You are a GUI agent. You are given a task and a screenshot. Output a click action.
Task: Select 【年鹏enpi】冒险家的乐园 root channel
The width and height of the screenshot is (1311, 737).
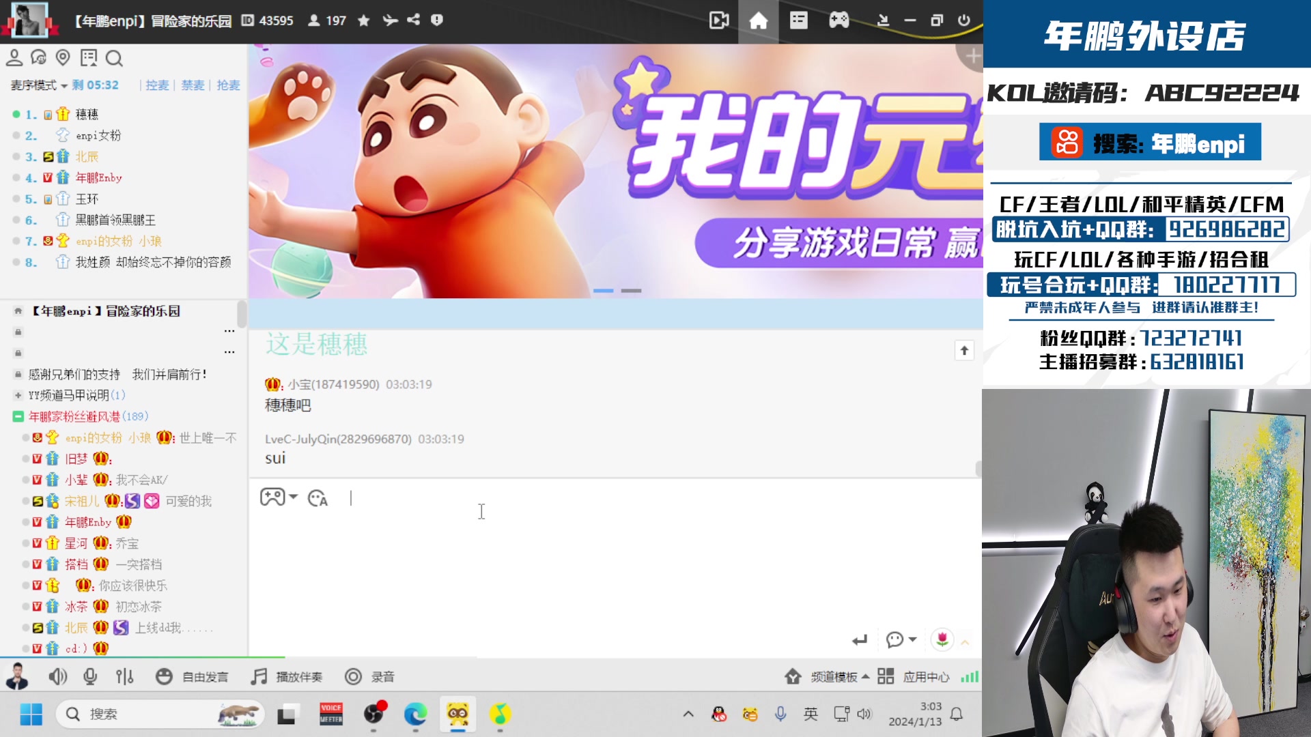coord(107,311)
